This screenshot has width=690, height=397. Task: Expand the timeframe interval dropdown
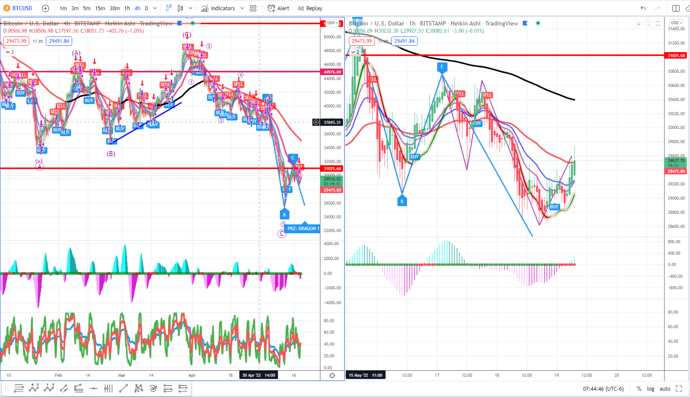[155, 8]
